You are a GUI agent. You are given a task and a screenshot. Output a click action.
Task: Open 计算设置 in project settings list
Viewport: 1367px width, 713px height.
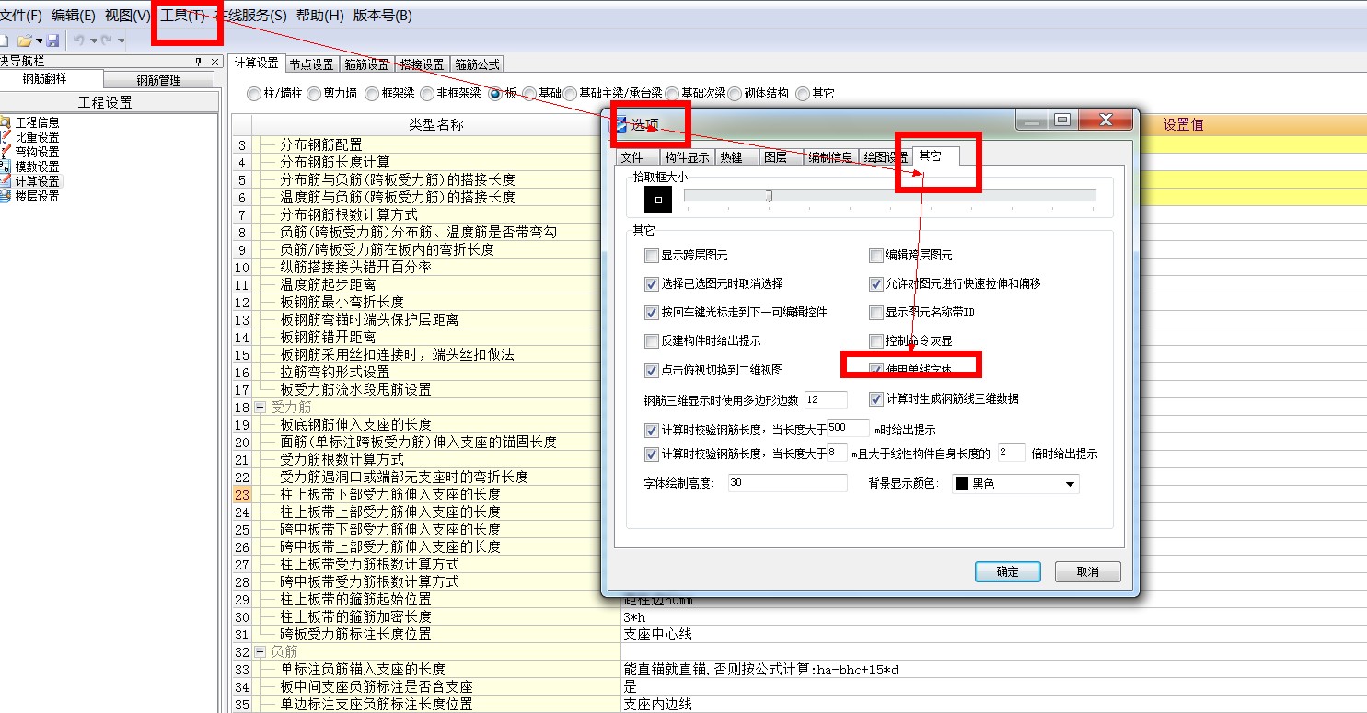click(37, 181)
